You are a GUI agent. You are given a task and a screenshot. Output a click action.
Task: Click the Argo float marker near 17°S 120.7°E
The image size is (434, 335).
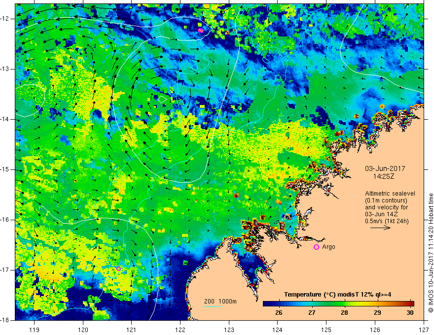118,268
